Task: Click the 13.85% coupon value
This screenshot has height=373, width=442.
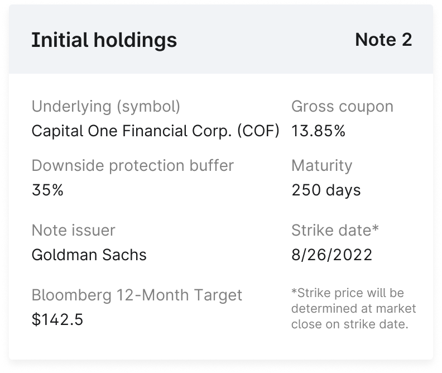Action: [x=318, y=131]
